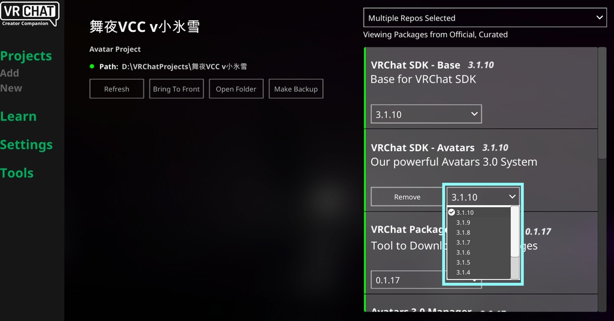Choose version 3.1.7 in the list
The height and width of the screenshot is (321, 614).
point(478,242)
